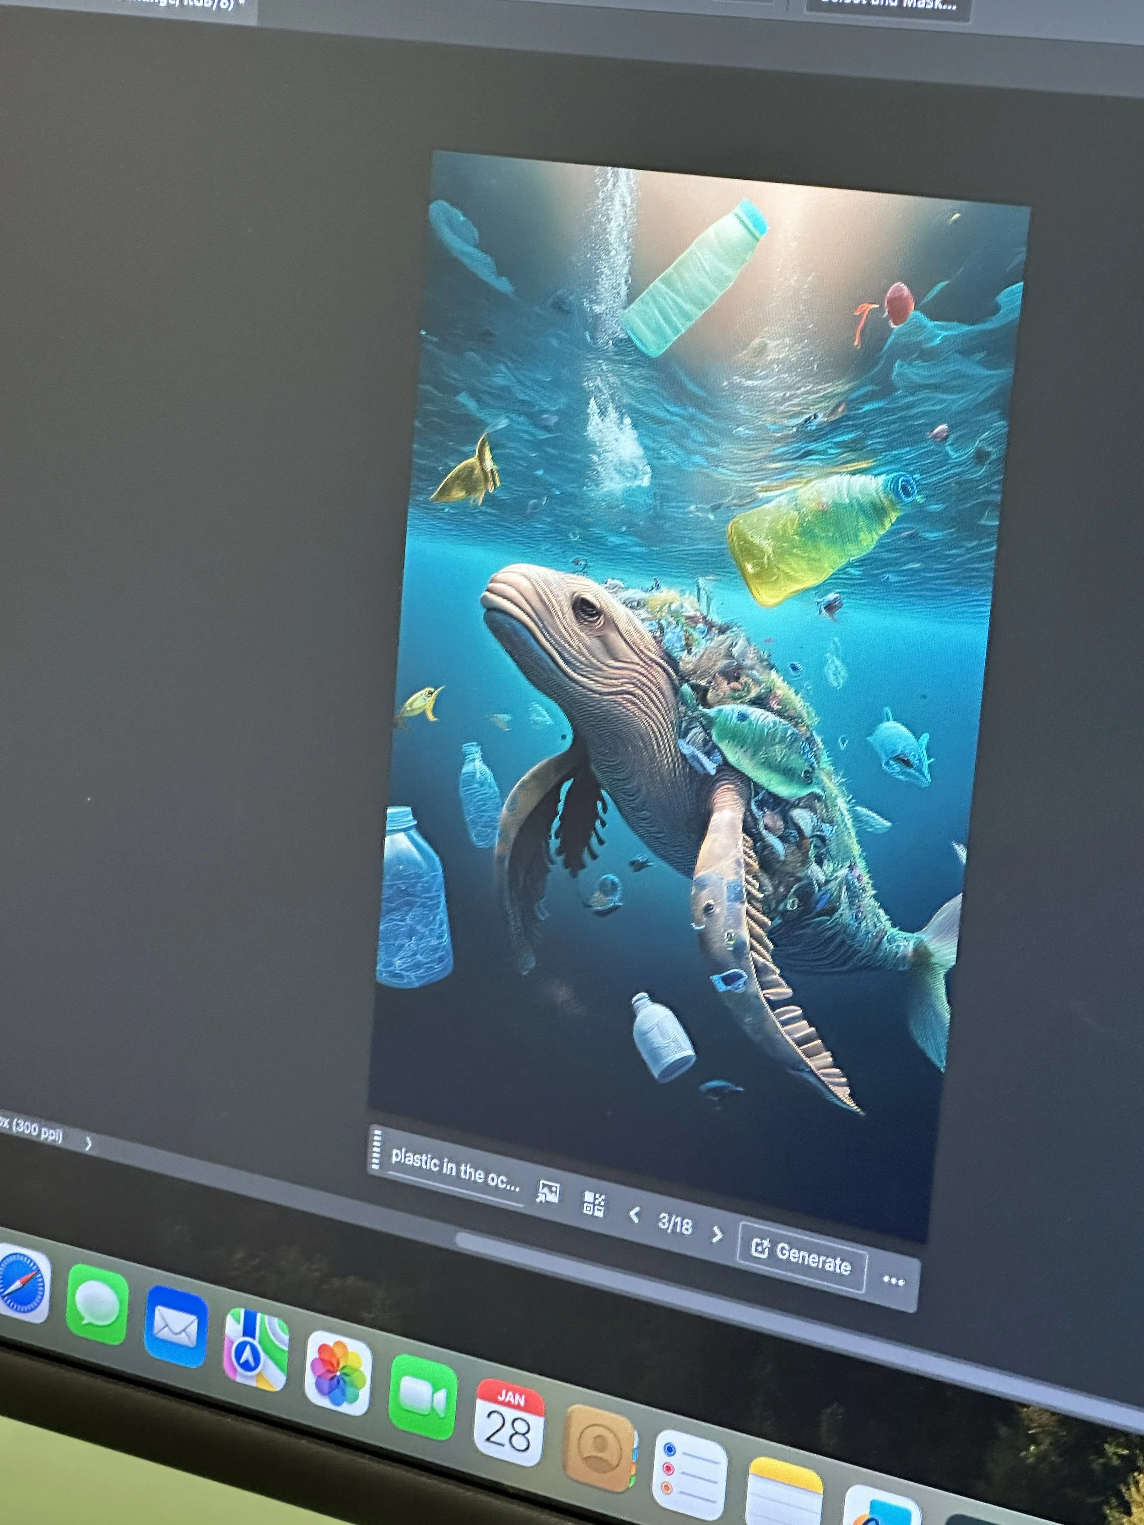Click the reference image icon in task bar
Viewport: 1144px width, 1525px height.
tap(548, 1191)
